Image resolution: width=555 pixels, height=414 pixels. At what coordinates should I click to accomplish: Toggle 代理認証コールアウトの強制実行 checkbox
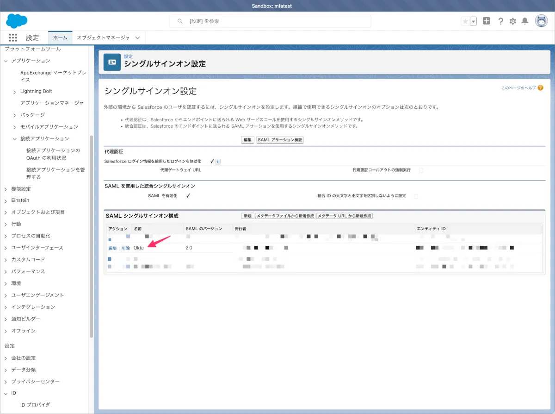click(x=421, y=170)
